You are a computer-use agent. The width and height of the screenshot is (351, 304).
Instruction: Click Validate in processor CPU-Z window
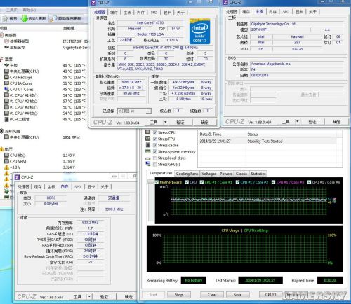tap(180, 122)
